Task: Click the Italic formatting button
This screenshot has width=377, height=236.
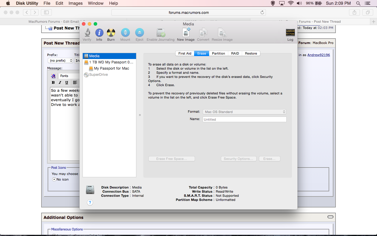Action: coord(60,83)
